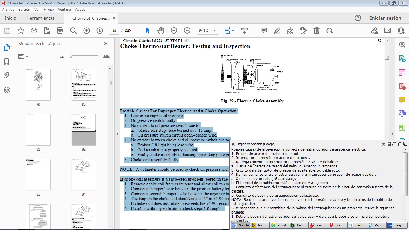
Task: Go to the previous page arrow
Action: coord(87,31)
